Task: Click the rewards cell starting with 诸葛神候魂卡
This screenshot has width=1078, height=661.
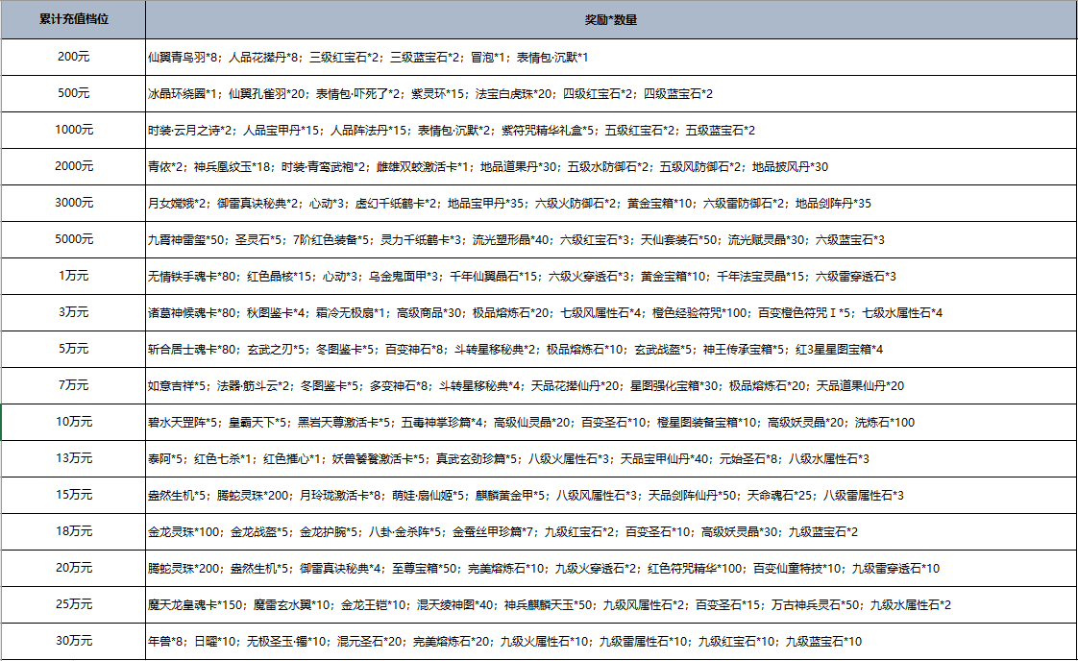Action: click(x=610, y=312)
